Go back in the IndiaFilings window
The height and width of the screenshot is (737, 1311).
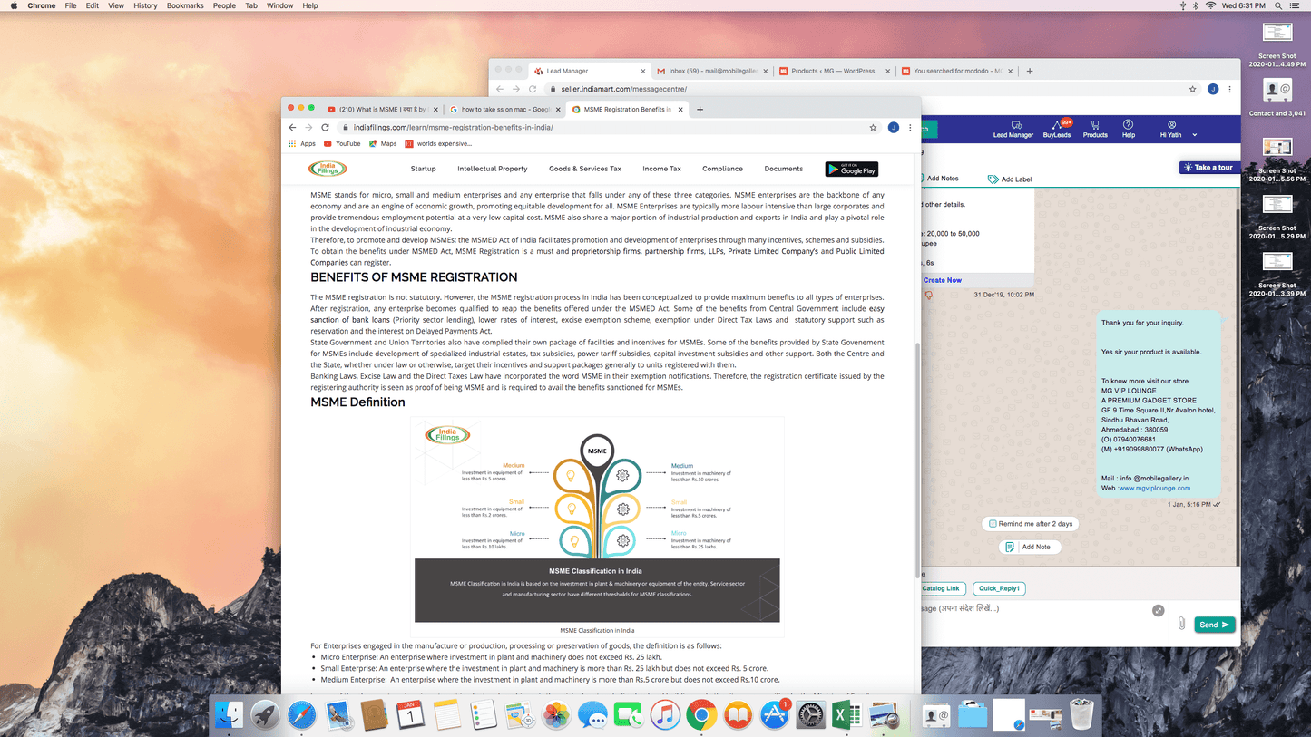click(x=292, y=127)
